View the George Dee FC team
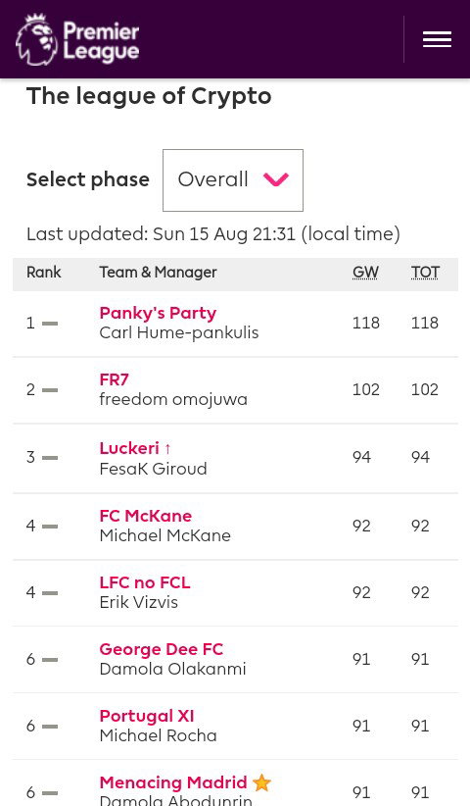 coord(162,649)
